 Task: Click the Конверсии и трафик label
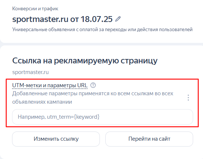(x=35, y=9)
